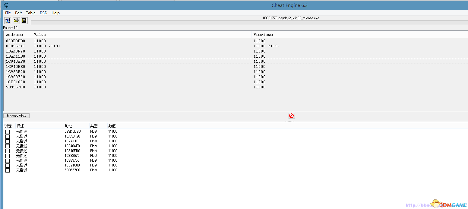Click the Float type of table address 1C940AF0
The image size is (468, 209).
tap(94, 146)
